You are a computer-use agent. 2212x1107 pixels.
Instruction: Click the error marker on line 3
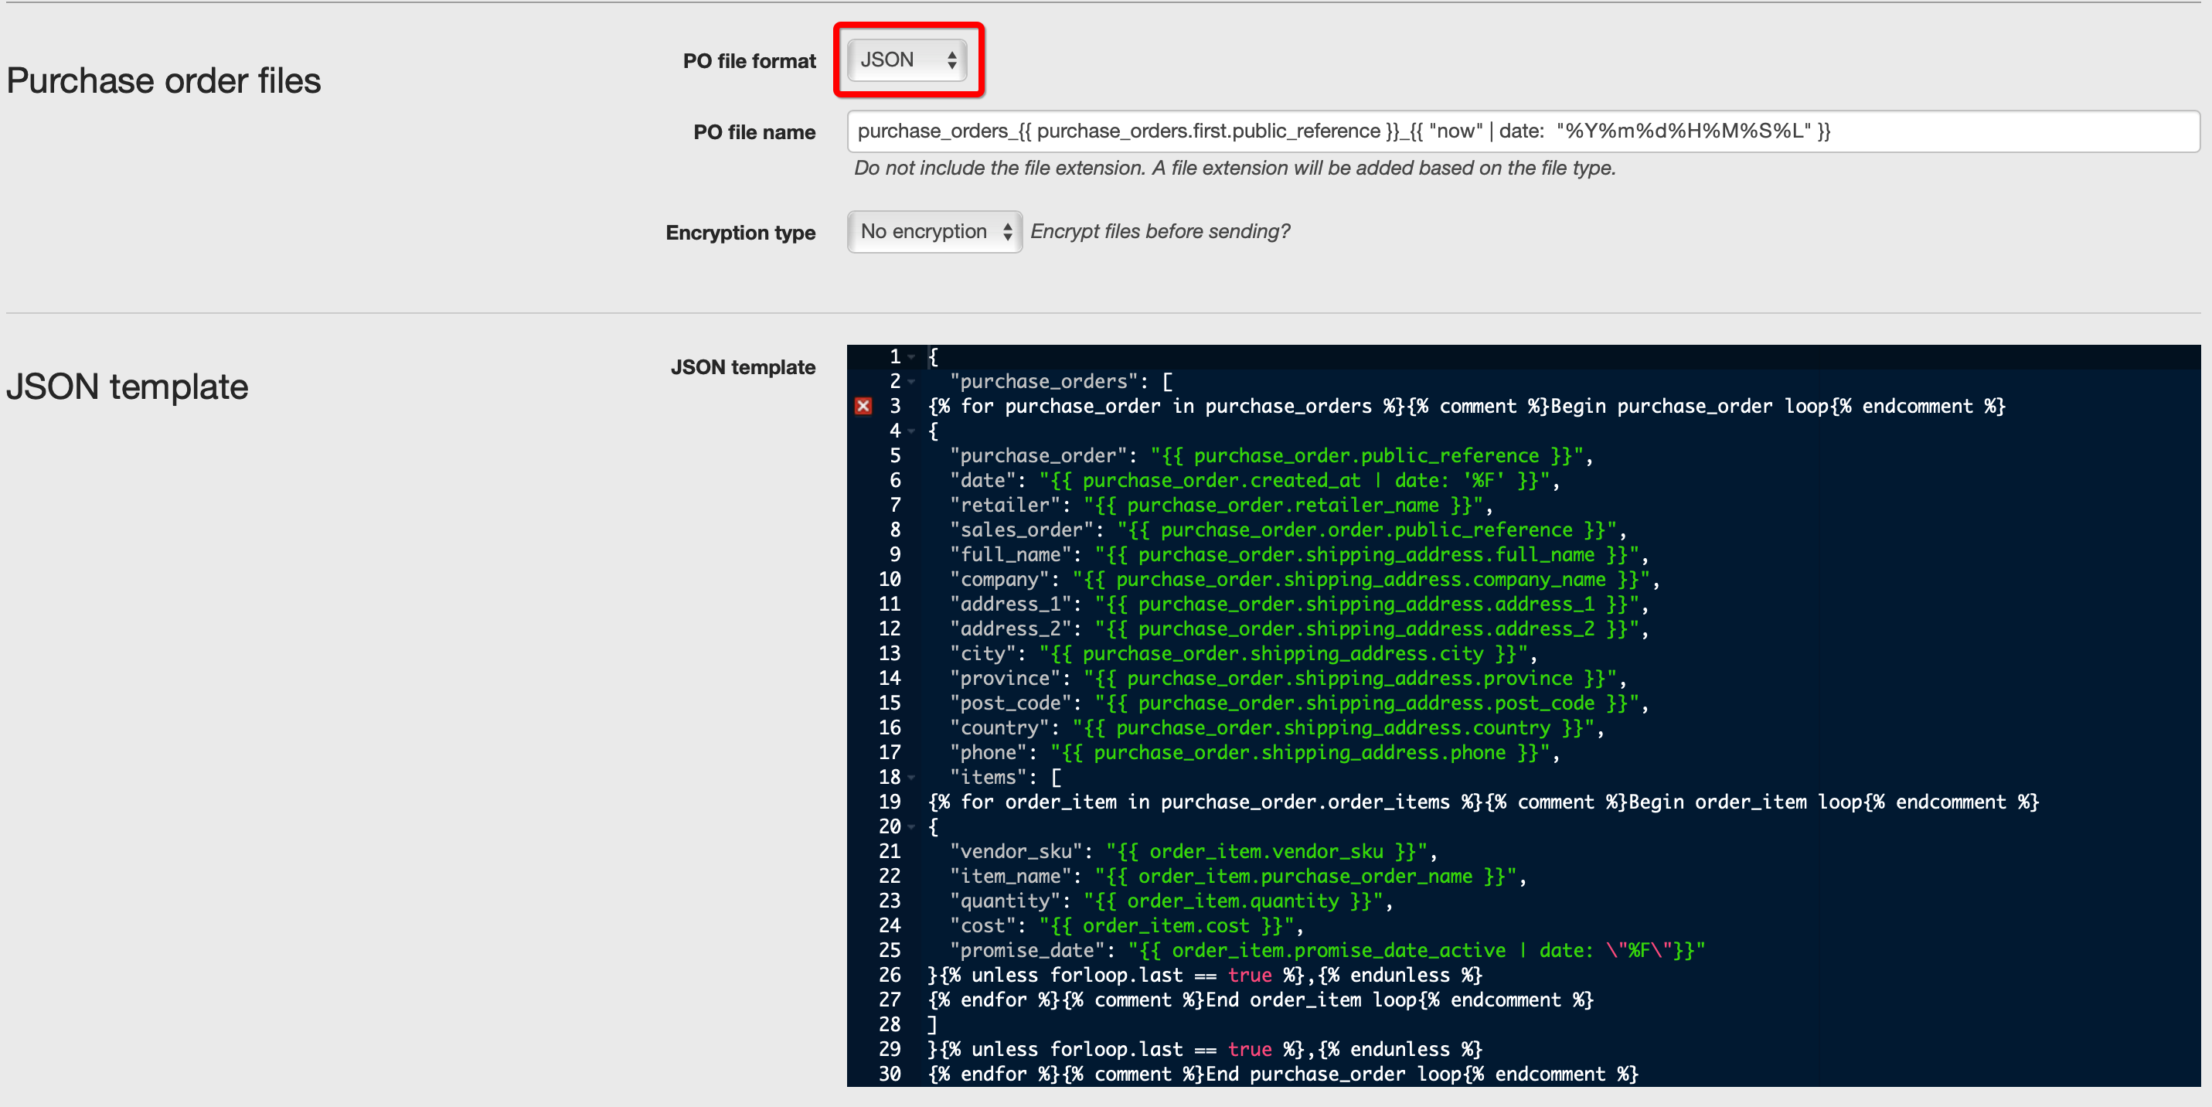coord(863,406)
